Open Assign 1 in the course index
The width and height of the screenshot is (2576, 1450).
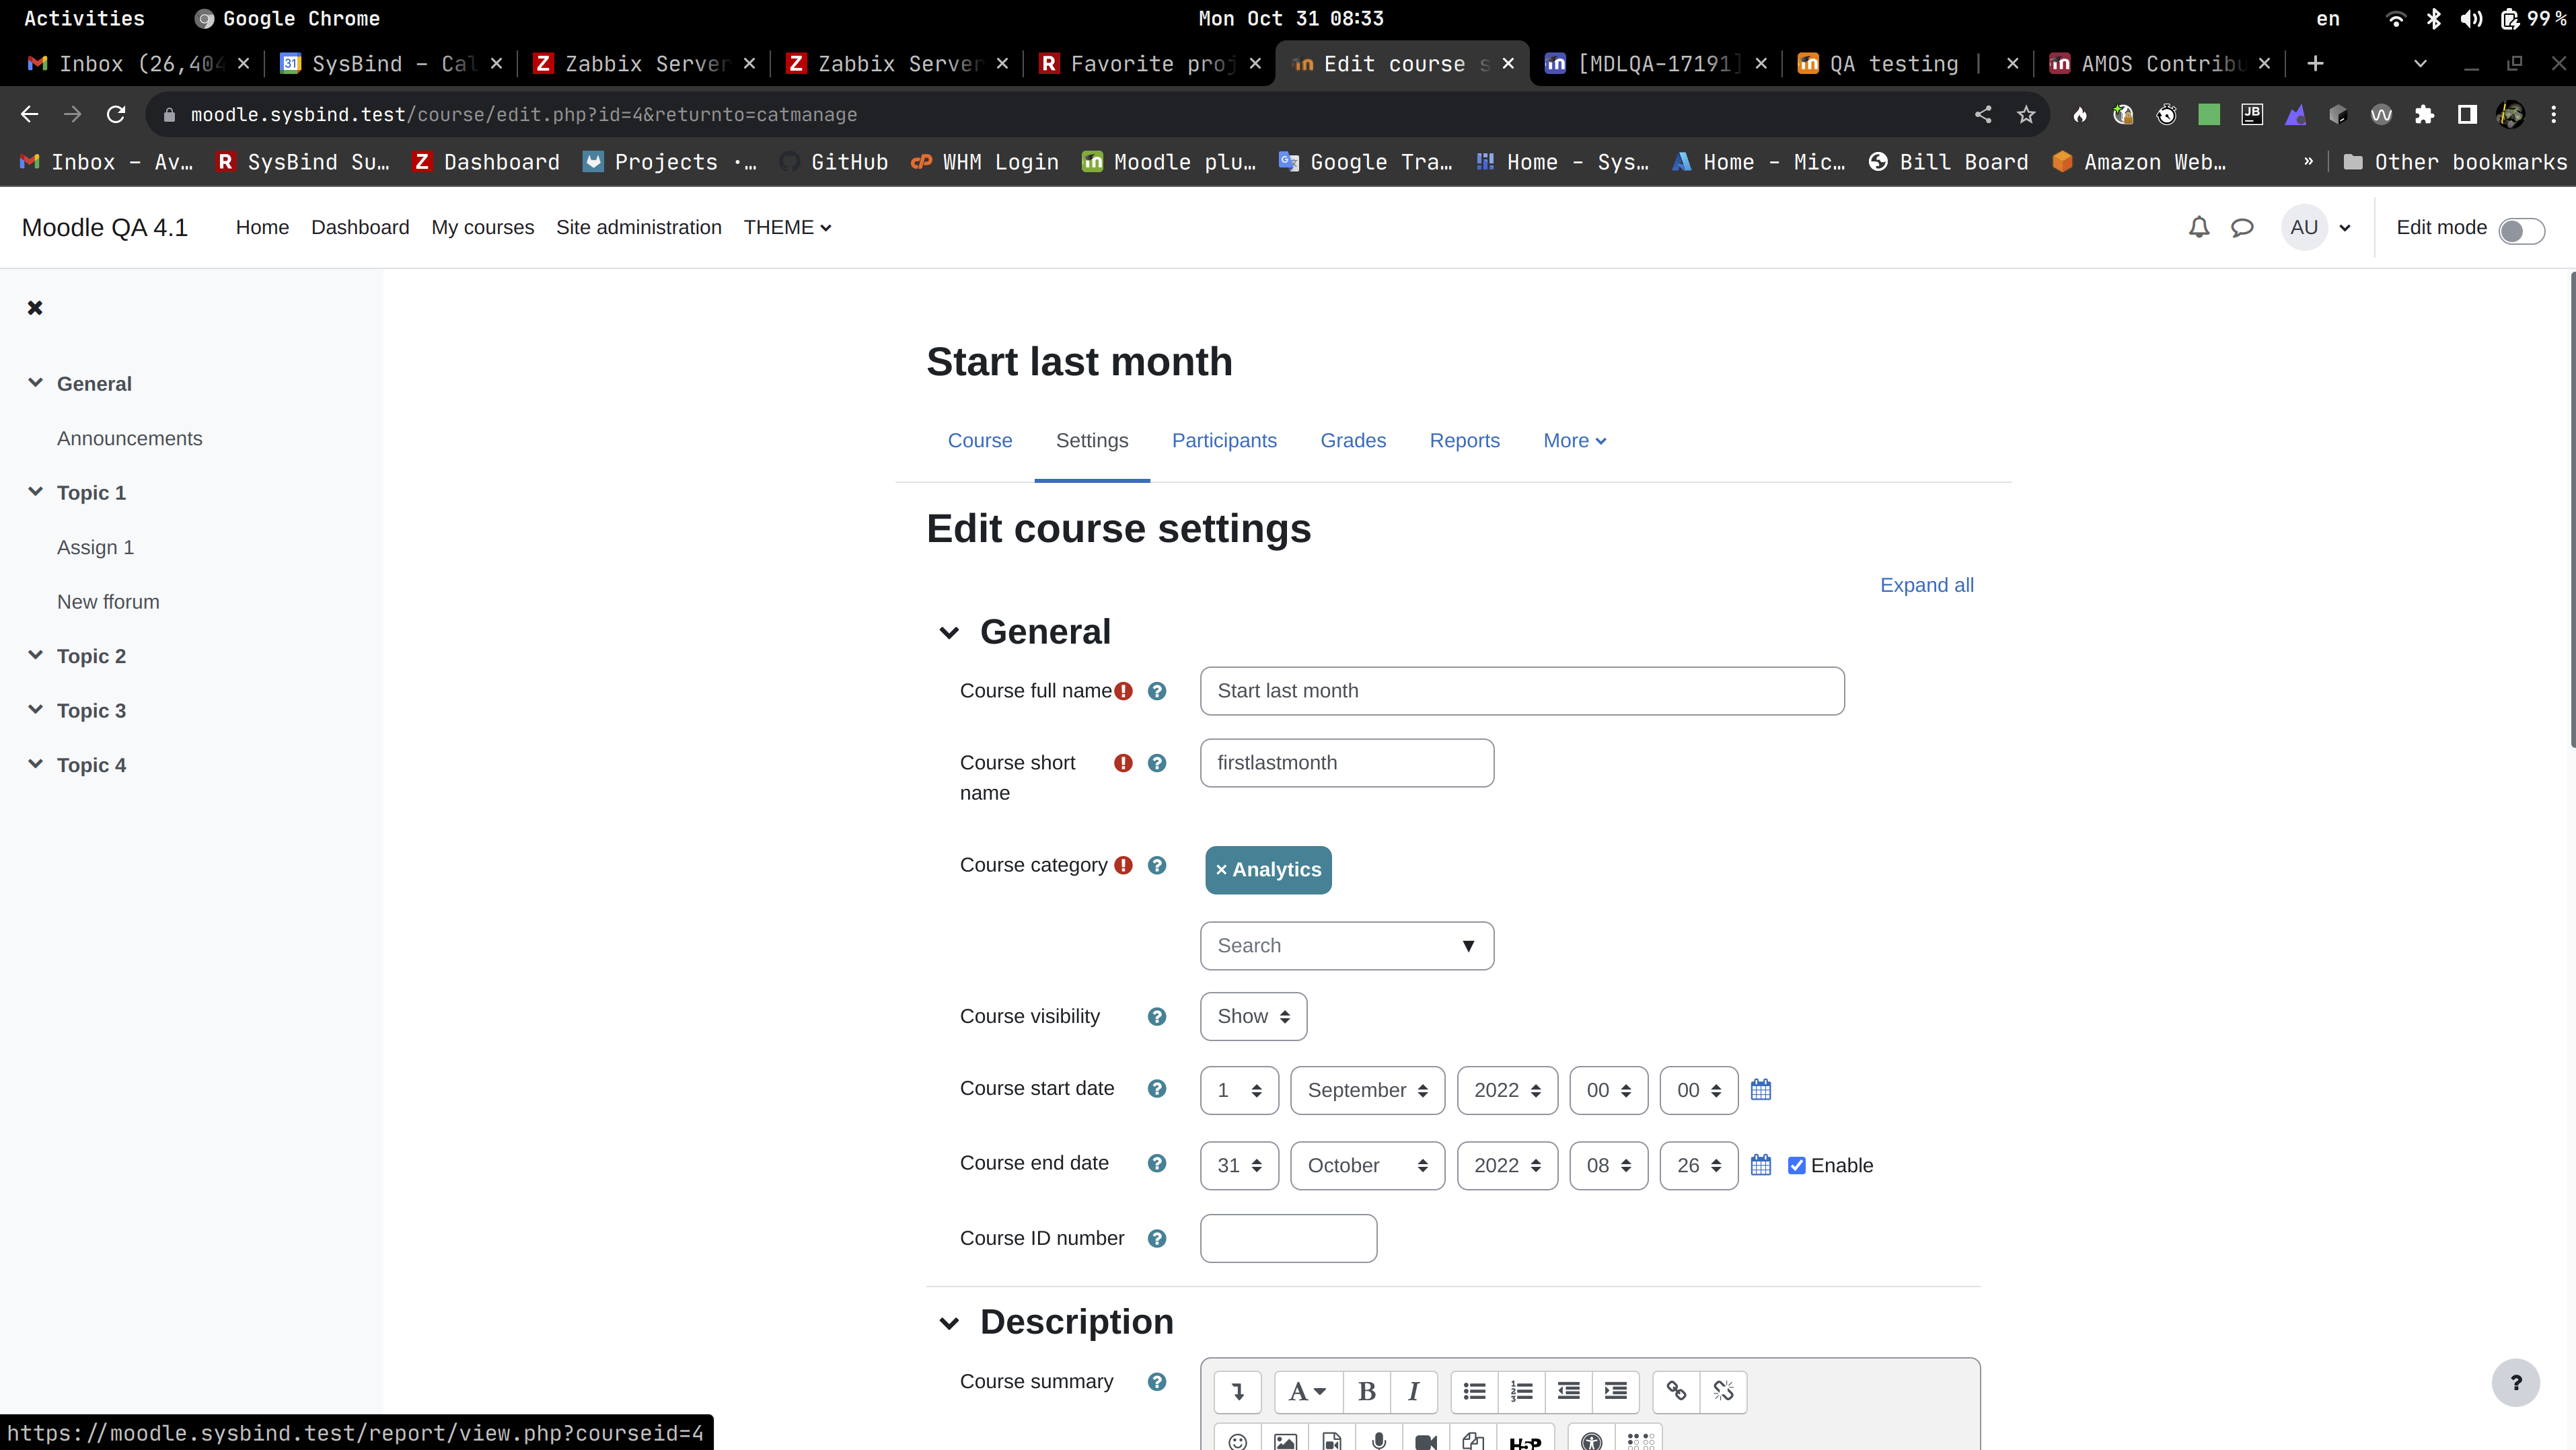click(x=95, y=547)
